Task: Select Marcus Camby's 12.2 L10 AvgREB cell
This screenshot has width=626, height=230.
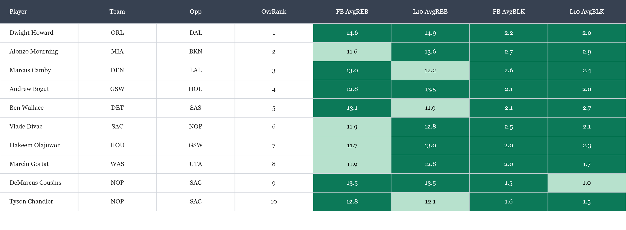Action: (430, 70)
